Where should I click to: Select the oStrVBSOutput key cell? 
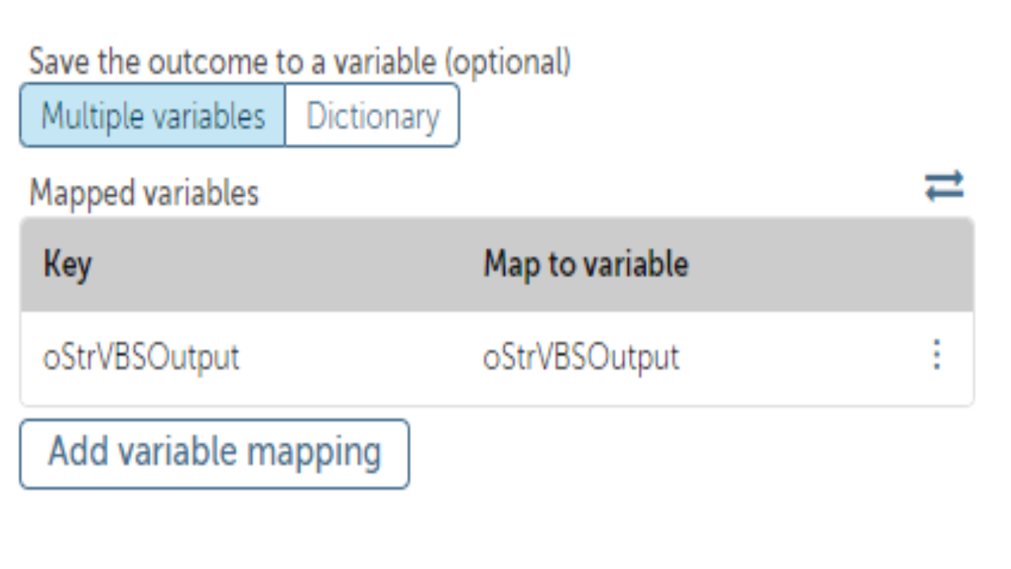click(x=141, y=357)
